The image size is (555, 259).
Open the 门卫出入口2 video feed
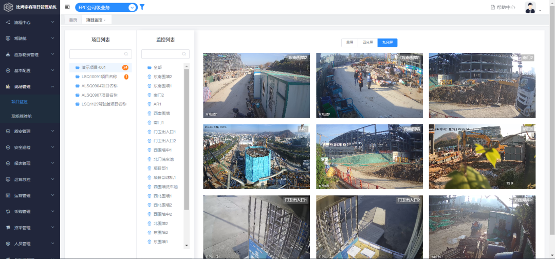click(369, 227)
